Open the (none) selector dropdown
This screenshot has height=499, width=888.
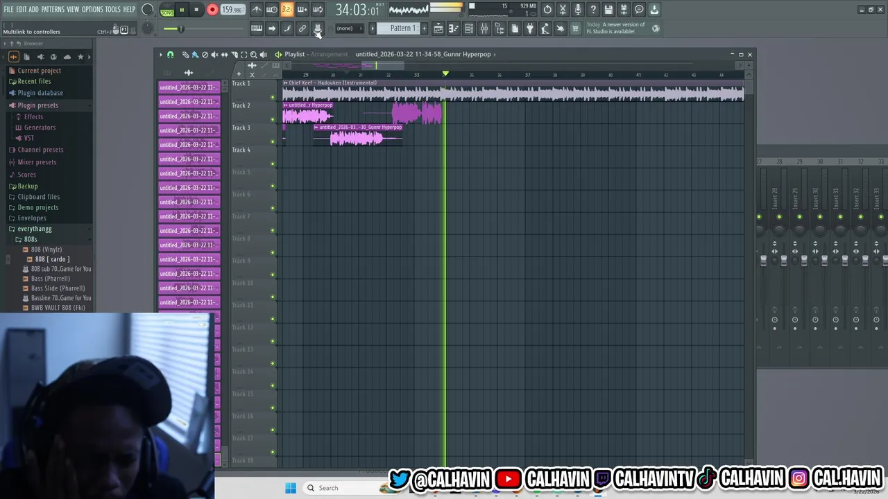pos(348,28)
